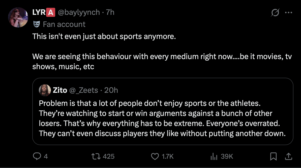Bookmark this post by LYRA
Image resolution: width=301 pixels, height=168 pixels.
273,156
